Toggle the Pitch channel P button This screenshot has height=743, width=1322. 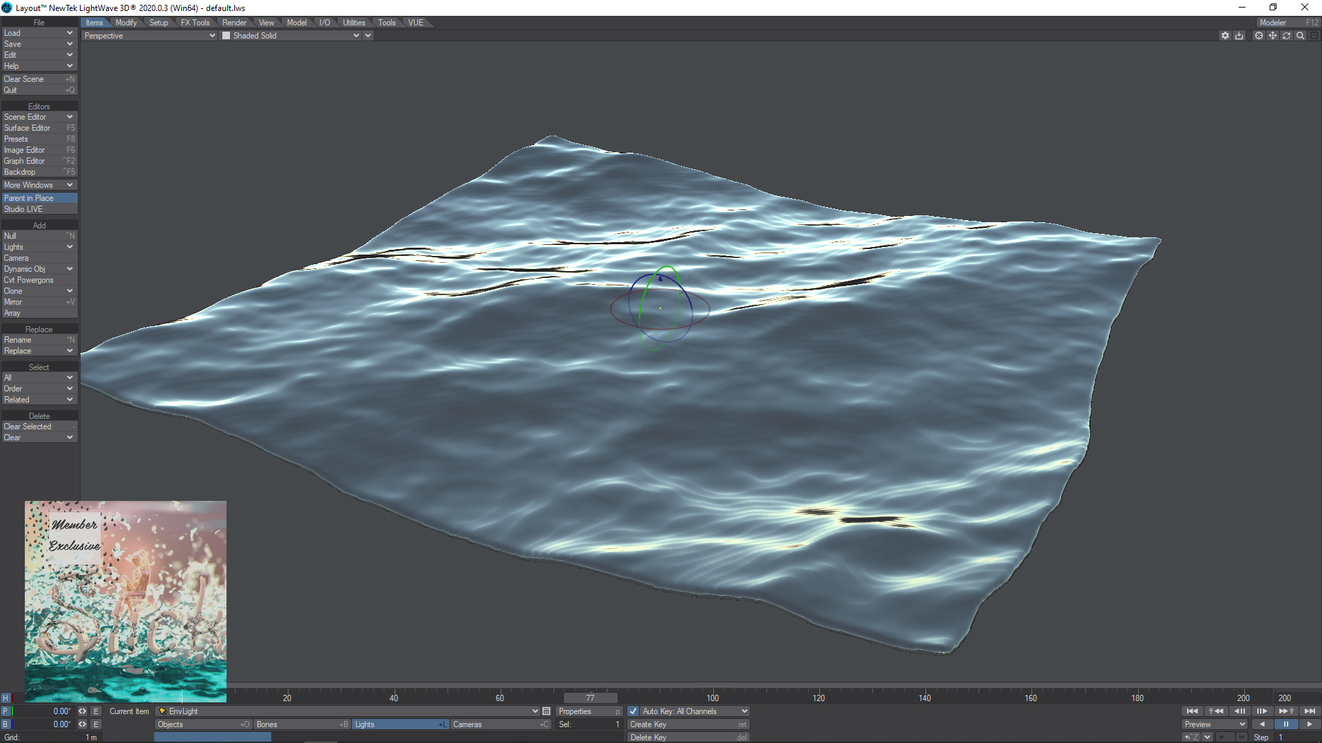point(6,711)
